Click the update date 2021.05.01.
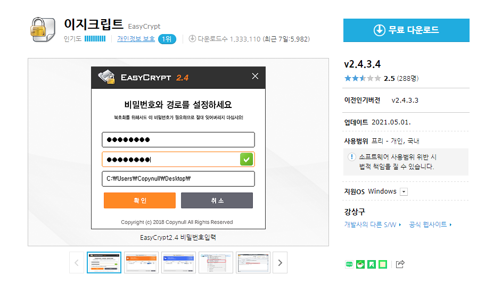The height and width of the screenshot is (300, 485). pos(391,122)
